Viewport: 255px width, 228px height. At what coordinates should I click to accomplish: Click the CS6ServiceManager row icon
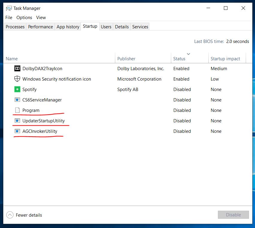(x=17, y=100)
